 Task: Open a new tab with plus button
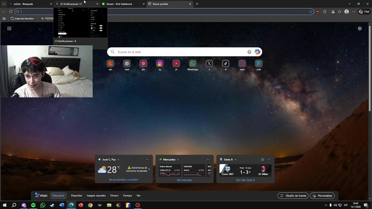pyautogui.click(x=197, y=4)
